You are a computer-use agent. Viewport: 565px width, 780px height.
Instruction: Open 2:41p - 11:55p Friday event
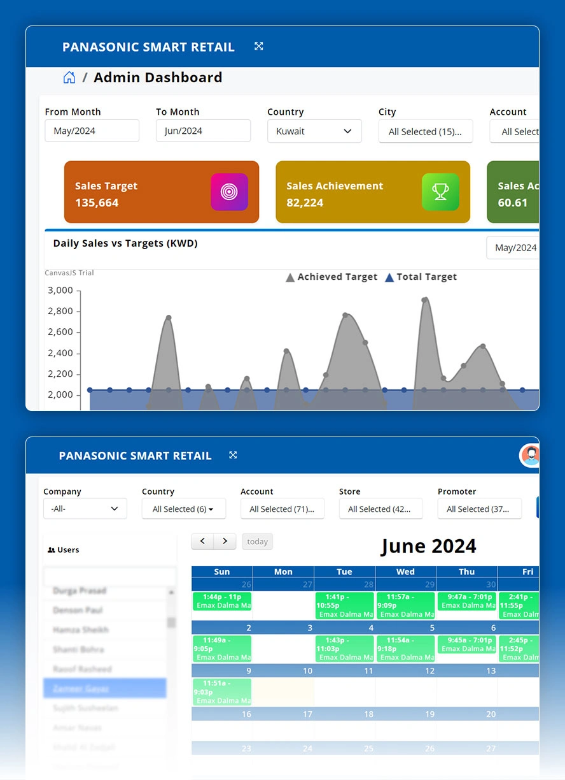click(519, 605)
